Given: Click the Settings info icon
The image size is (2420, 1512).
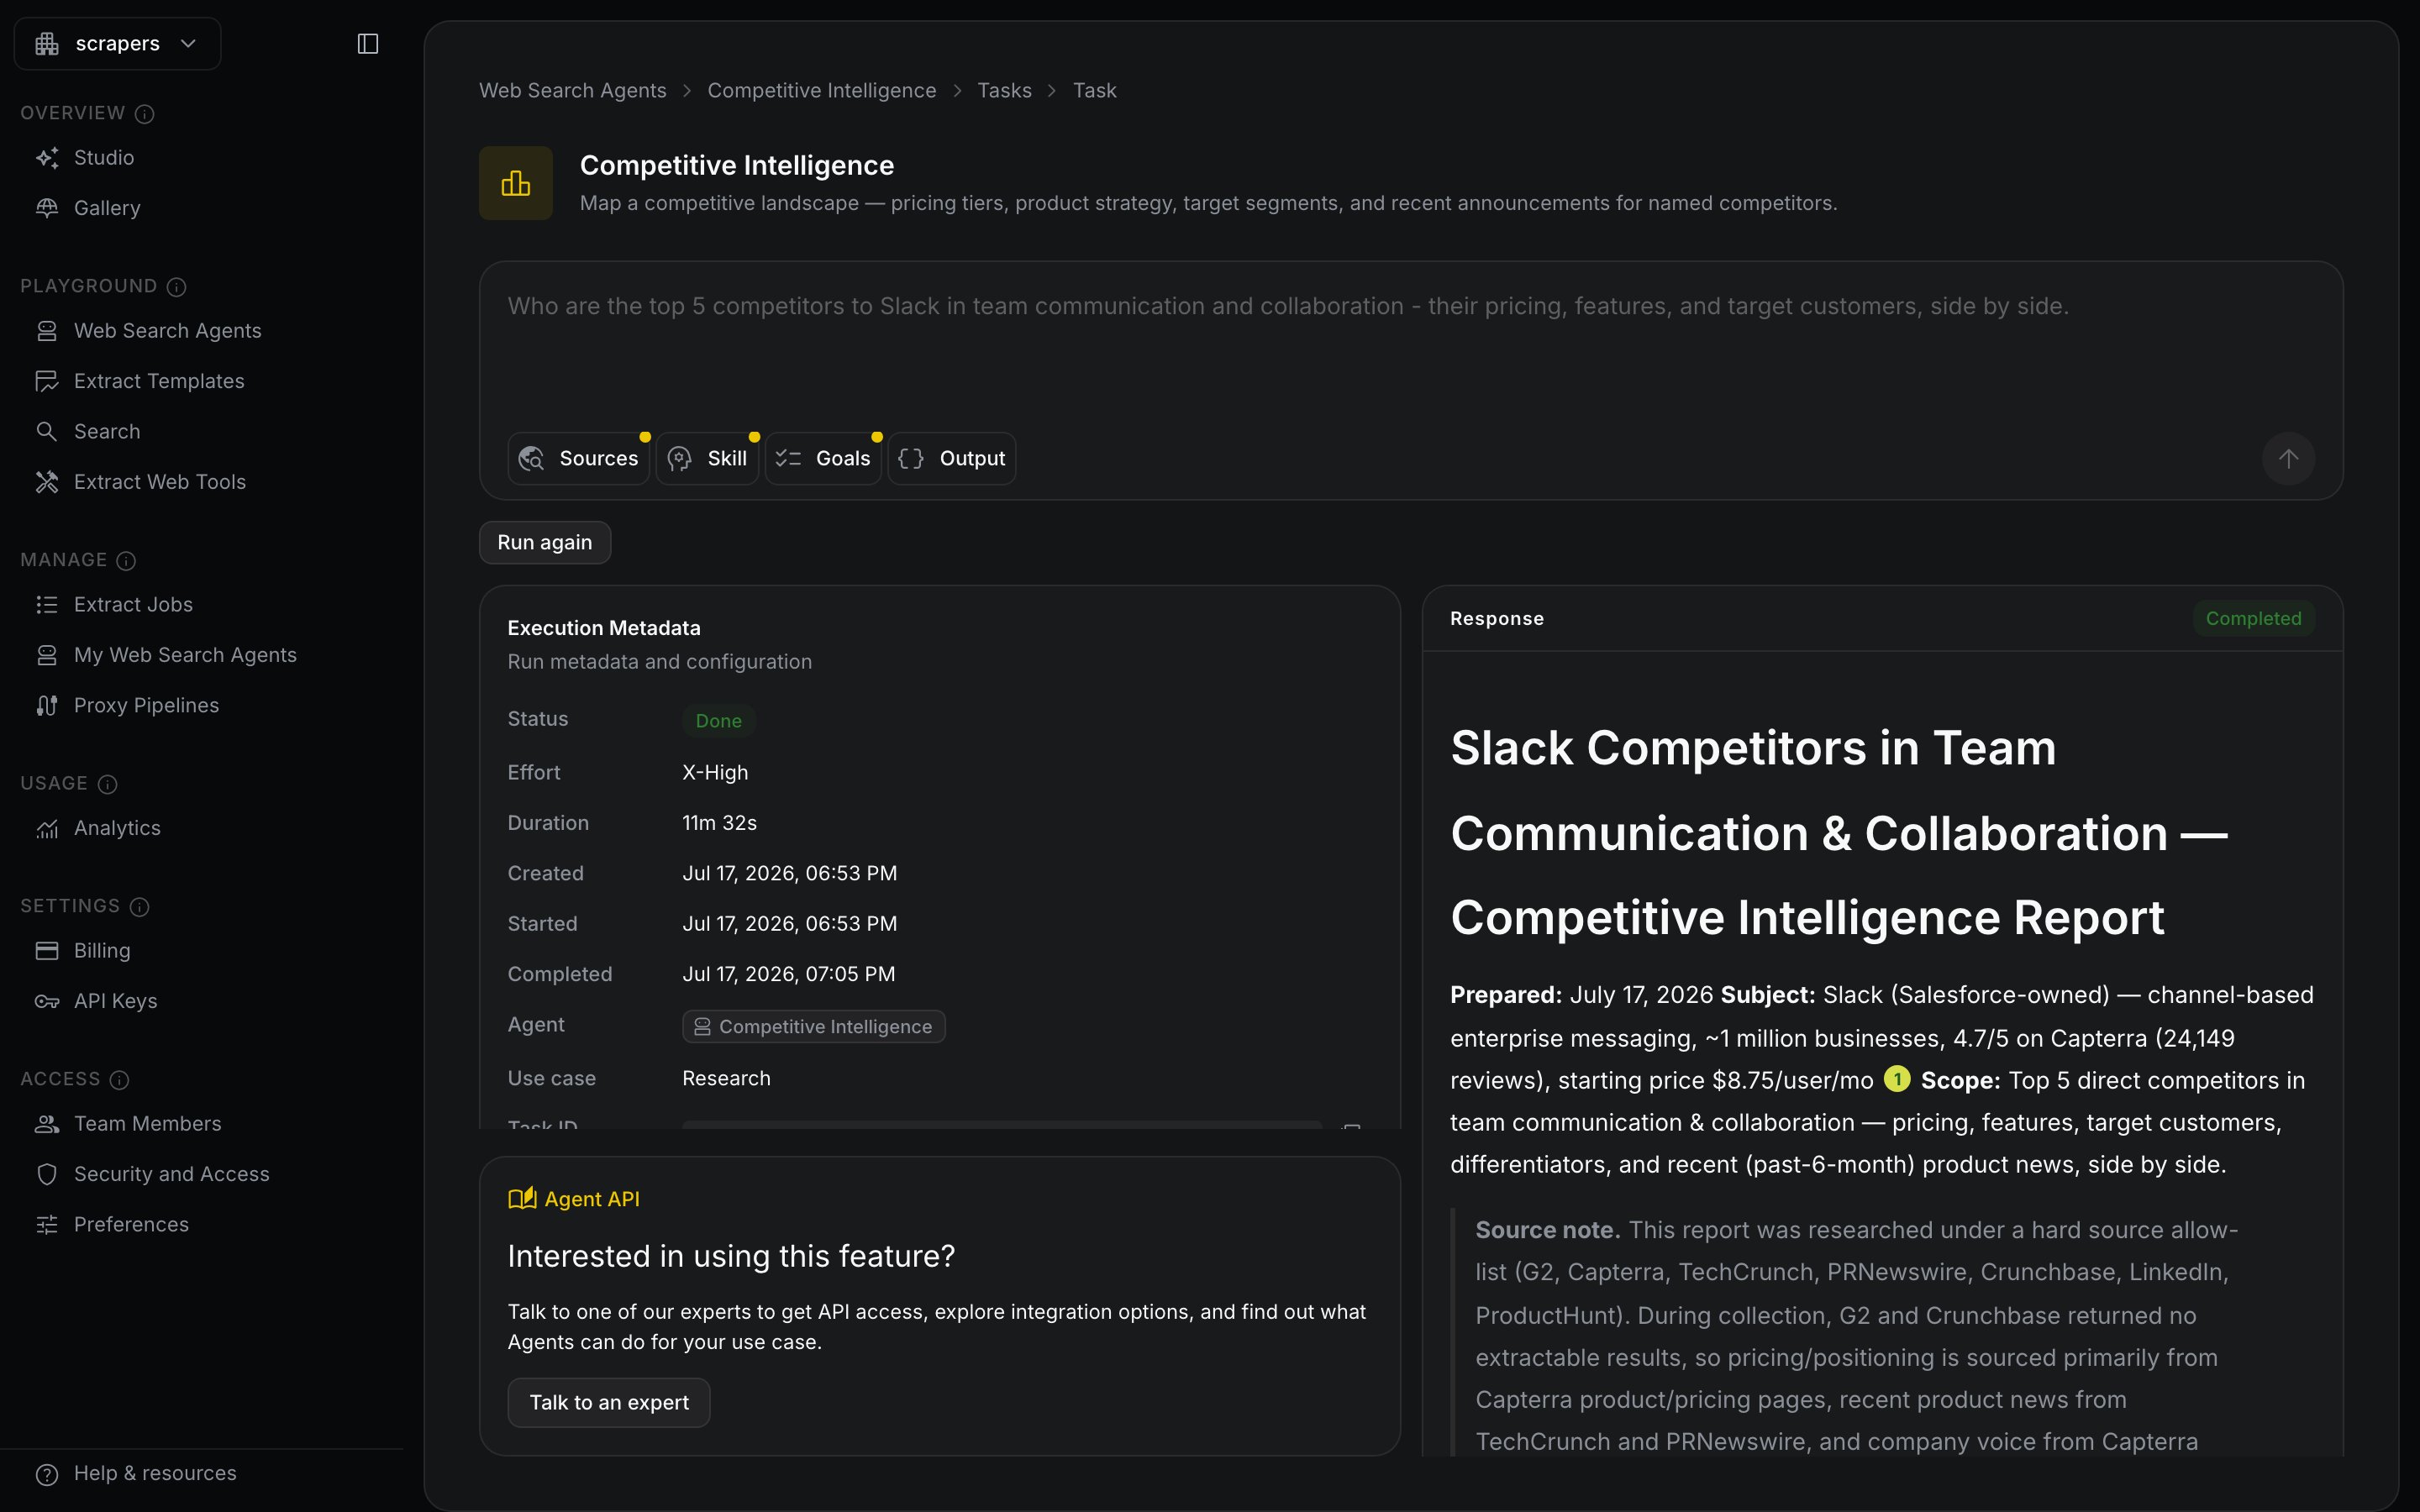Looking at the screenshot, I should pyautogui.click(x=139, y=906).
